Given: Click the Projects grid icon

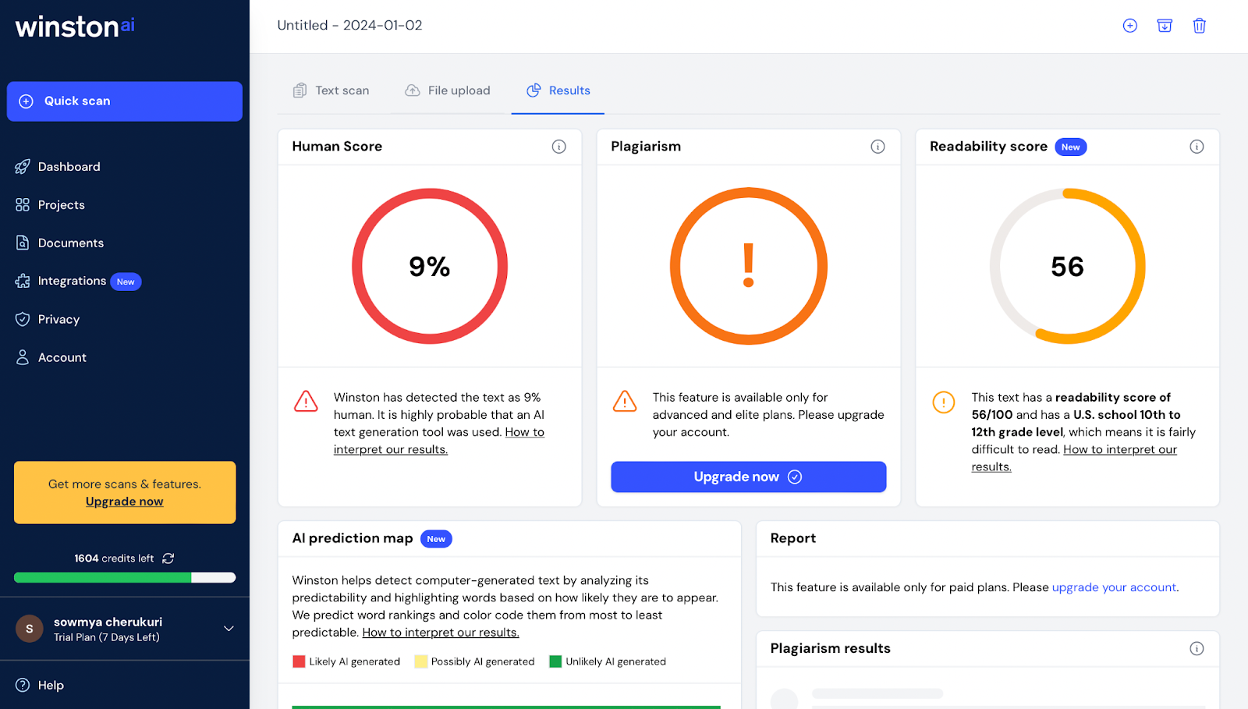Looking at the screenshot, I should pyautogui.click(x=23, y=205).
